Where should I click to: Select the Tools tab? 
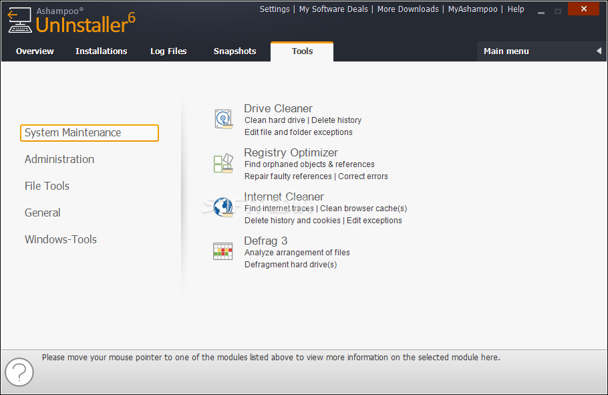[x=302, y=51]
